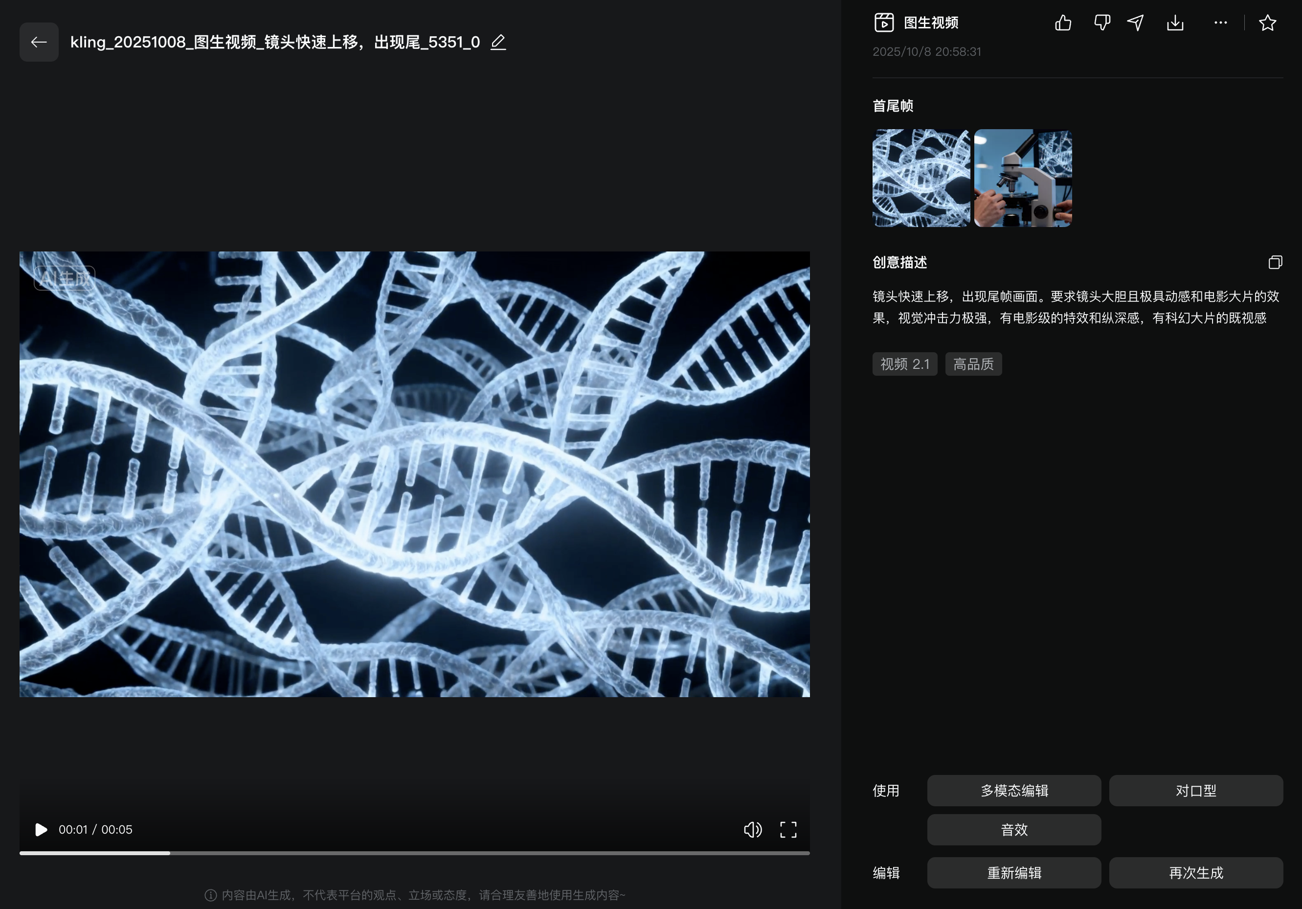Click the 对口型 lip sync button

tap(1195, 791)
